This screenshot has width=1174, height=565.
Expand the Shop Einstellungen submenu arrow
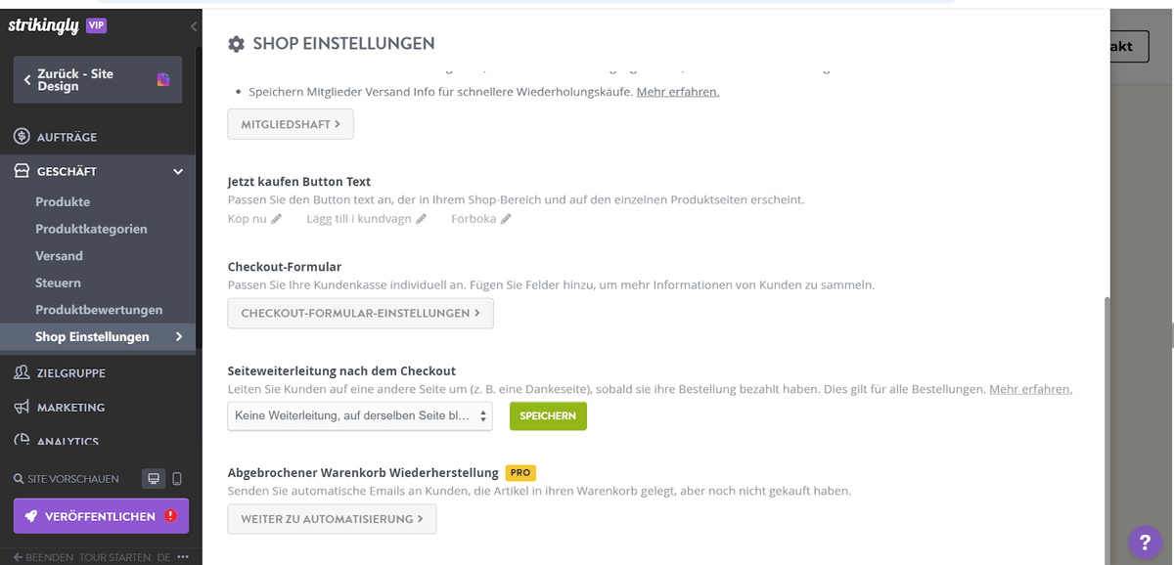pyautogui.click(x=179, y=336)
